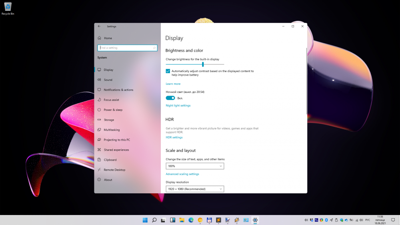This screenshot has width=400, height=225.
Task: Click the Remote Desktop icon
Action: 99,170
